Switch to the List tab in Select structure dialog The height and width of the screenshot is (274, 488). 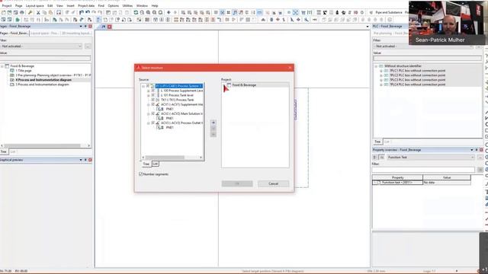pyautogui.click(x=156, y=164)
